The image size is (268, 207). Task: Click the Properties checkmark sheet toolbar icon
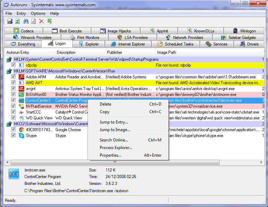34,21
